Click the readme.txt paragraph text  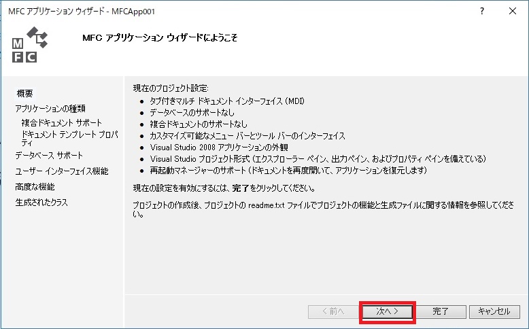[324, 209]
